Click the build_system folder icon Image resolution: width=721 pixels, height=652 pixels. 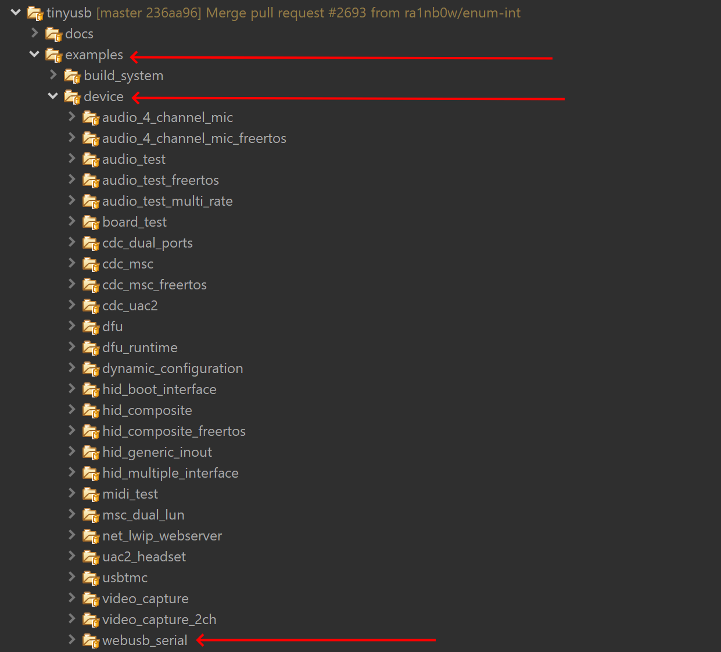73,76
